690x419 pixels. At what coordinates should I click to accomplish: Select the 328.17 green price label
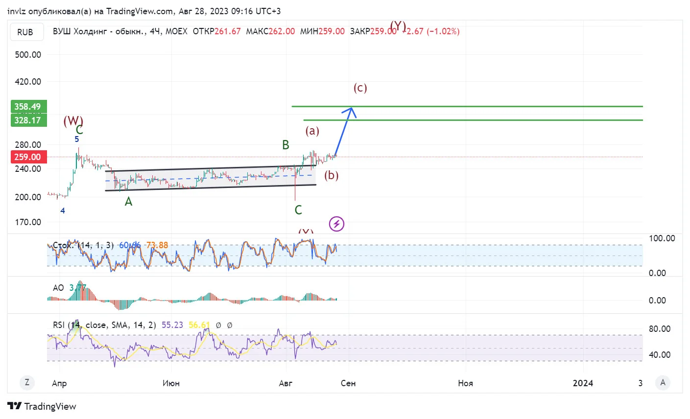coord(28,120)
